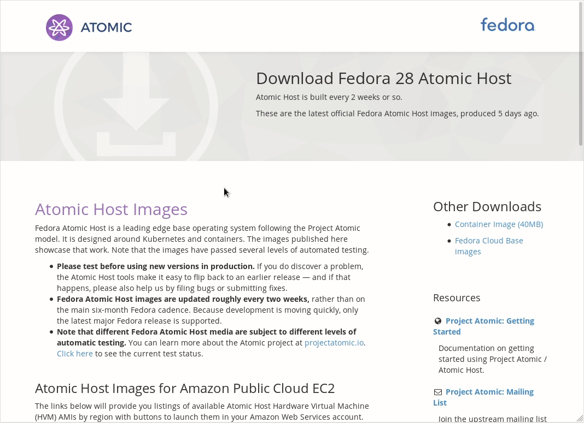Open the Fedora logo link
Viewport: 584px width, 423px height.
click(x=507, y=25)
